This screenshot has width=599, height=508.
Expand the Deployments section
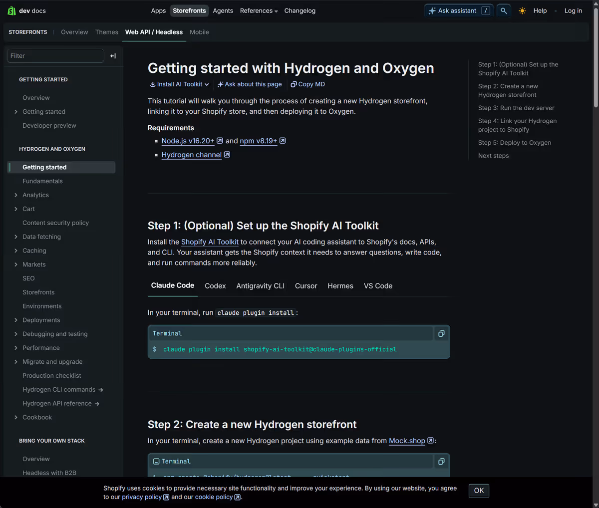(16, 320)
